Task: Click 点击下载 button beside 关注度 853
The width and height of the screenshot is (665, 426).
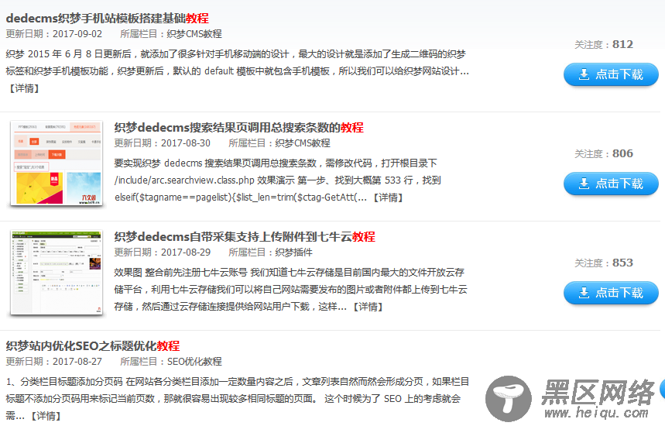Action: point(611,293)
